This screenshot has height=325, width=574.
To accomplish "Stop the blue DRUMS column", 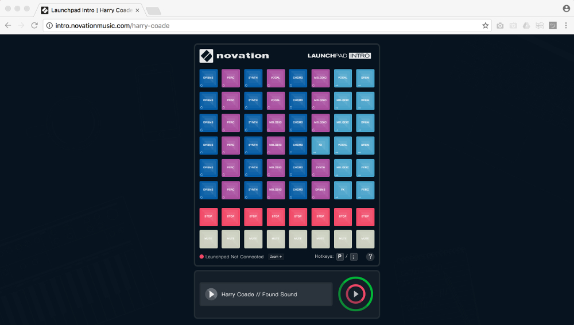I will click(x=208, y=217).
